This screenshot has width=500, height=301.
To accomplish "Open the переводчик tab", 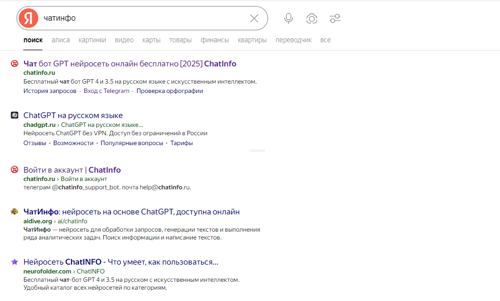I will (x=293, y=40).
